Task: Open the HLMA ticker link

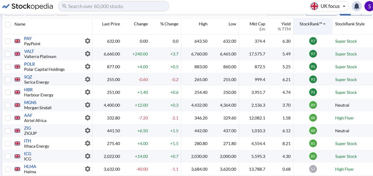Action: click(30, 166)
